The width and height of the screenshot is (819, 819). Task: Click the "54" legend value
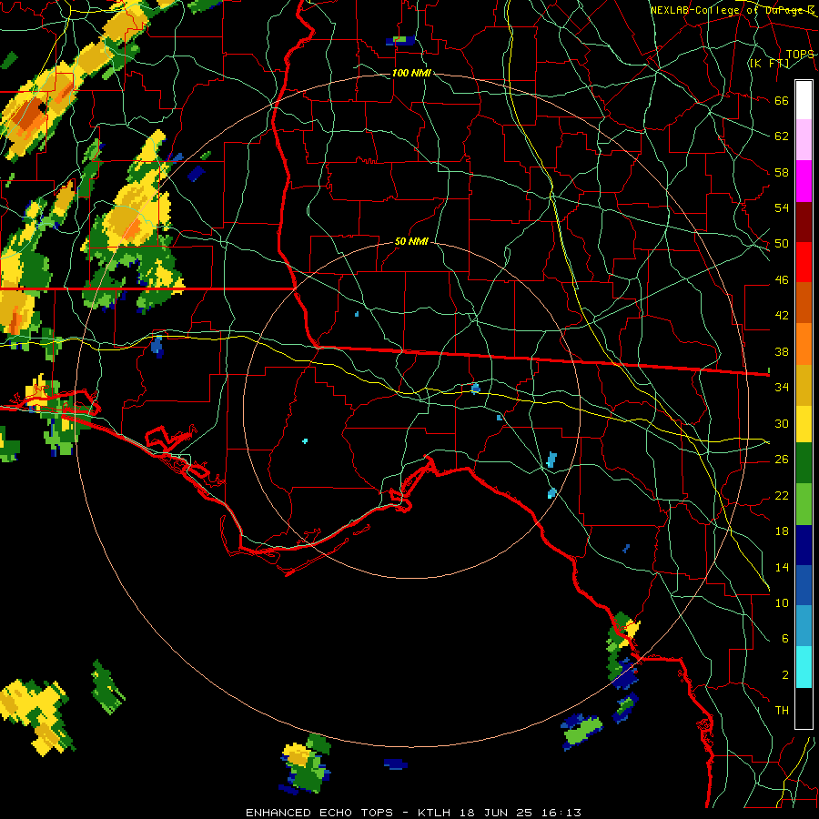coord(782,207)
